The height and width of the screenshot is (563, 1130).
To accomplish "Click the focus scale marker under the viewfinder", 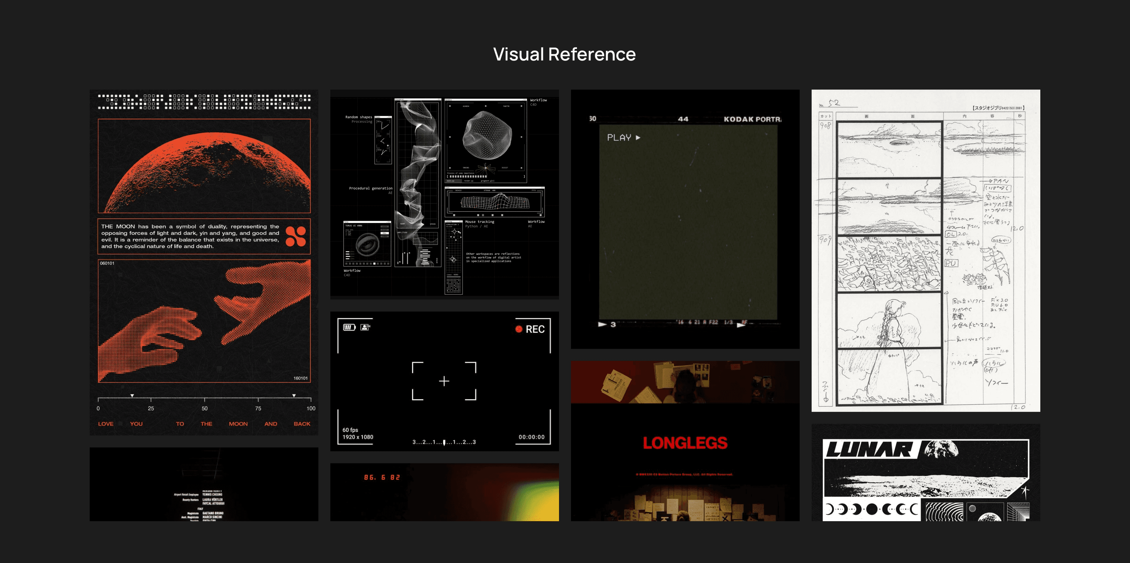I will click(444, 442).
